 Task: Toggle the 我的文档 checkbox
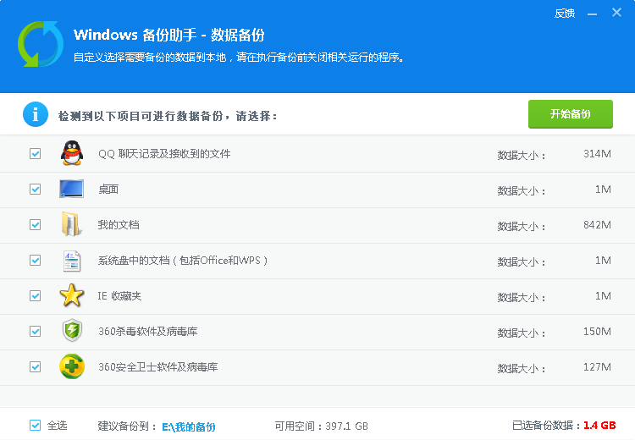tap(35, 225)
